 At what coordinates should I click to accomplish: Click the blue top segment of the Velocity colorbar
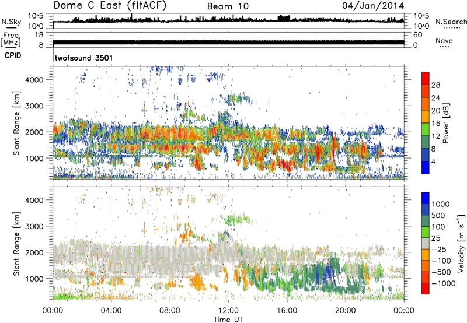pos(426,198)
